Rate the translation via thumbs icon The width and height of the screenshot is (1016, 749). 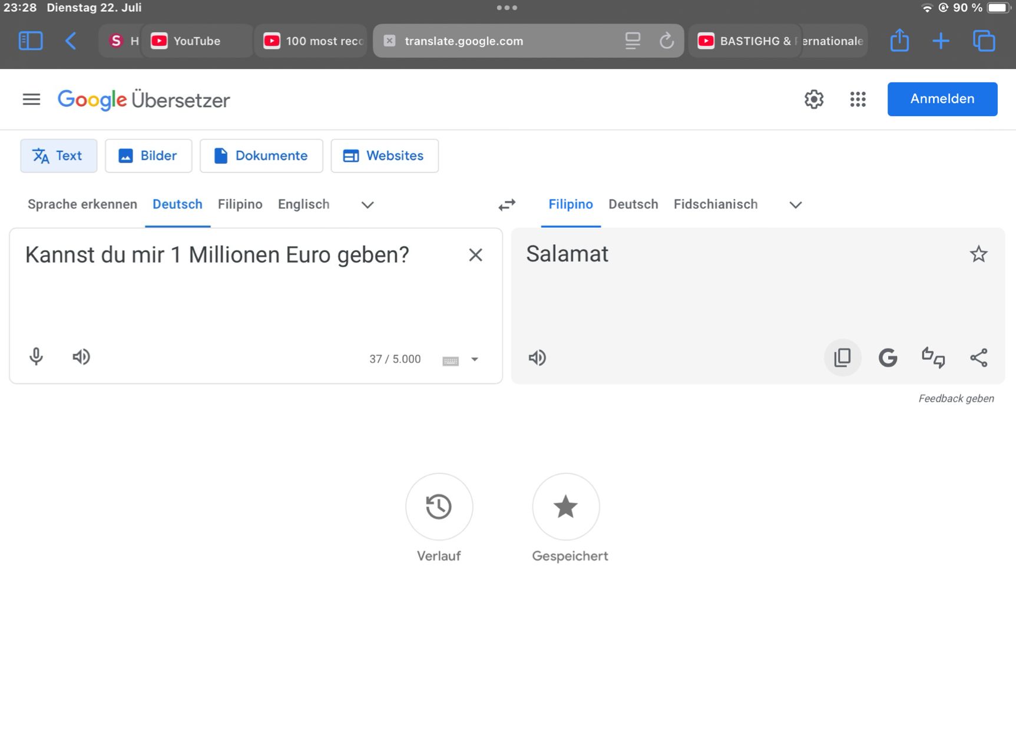click(933, 357)
